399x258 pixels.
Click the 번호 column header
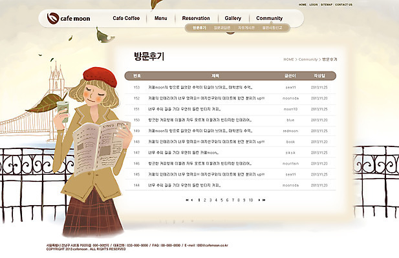137,75
